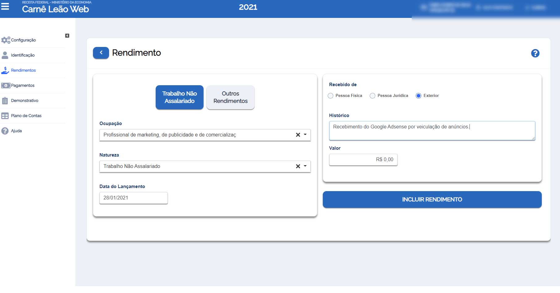
Task: Click the INCLUIR RENDIMENTO button
Action: pyautogui.click(x=432, y=199)
